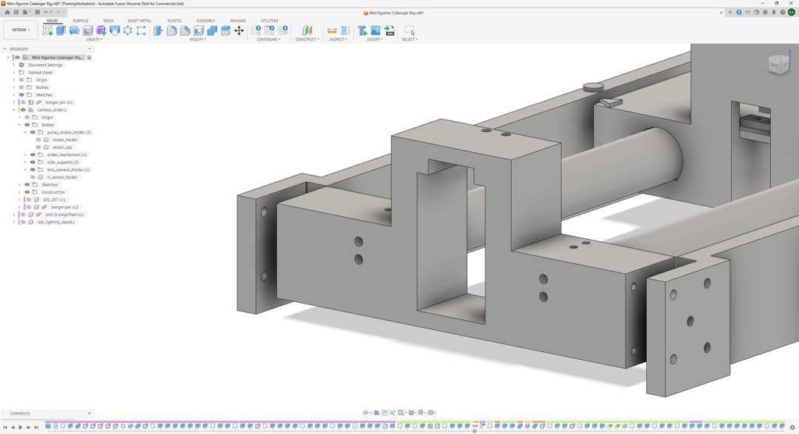Open the KA user account avatar

point(791,12)
